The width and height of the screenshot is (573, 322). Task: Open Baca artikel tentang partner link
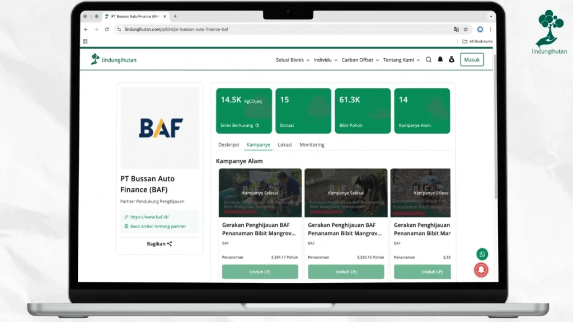pos(158,226)
